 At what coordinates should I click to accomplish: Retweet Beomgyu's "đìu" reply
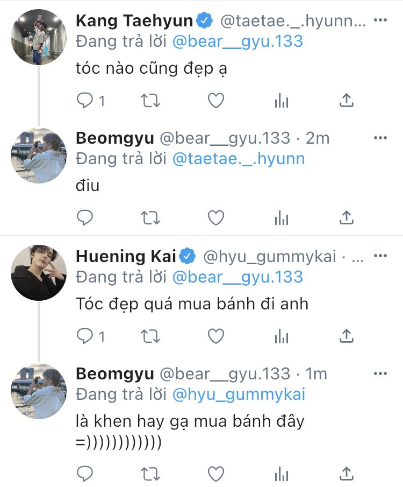click(150, 217)
